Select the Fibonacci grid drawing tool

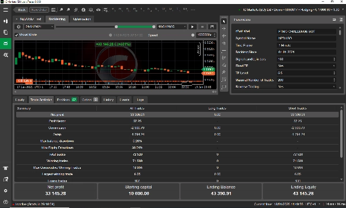224,80
